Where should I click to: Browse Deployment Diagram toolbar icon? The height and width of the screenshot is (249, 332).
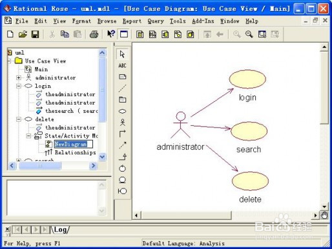pos(191,34)
